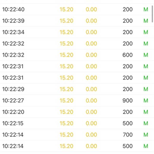Click the M marker on the 10:22:20 row
This screenshot has height=154, width=154.
pos(146,112)
